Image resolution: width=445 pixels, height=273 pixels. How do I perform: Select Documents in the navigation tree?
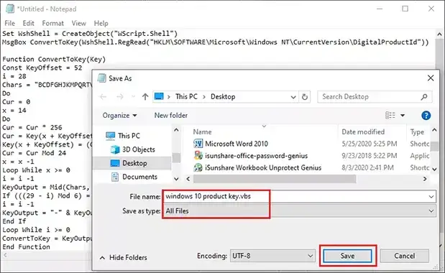point(139,177)
